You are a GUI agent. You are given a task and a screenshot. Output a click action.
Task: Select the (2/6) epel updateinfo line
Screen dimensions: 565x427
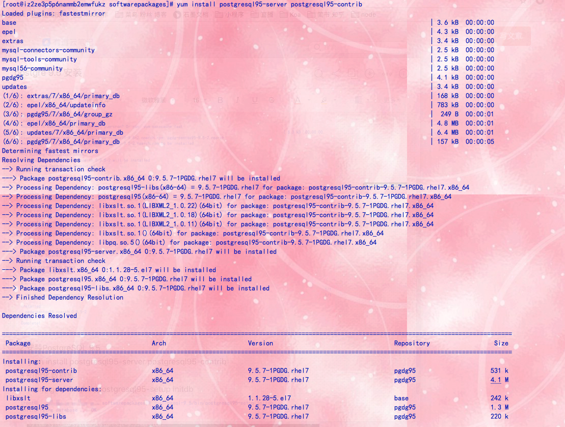(x=54, y=105)
